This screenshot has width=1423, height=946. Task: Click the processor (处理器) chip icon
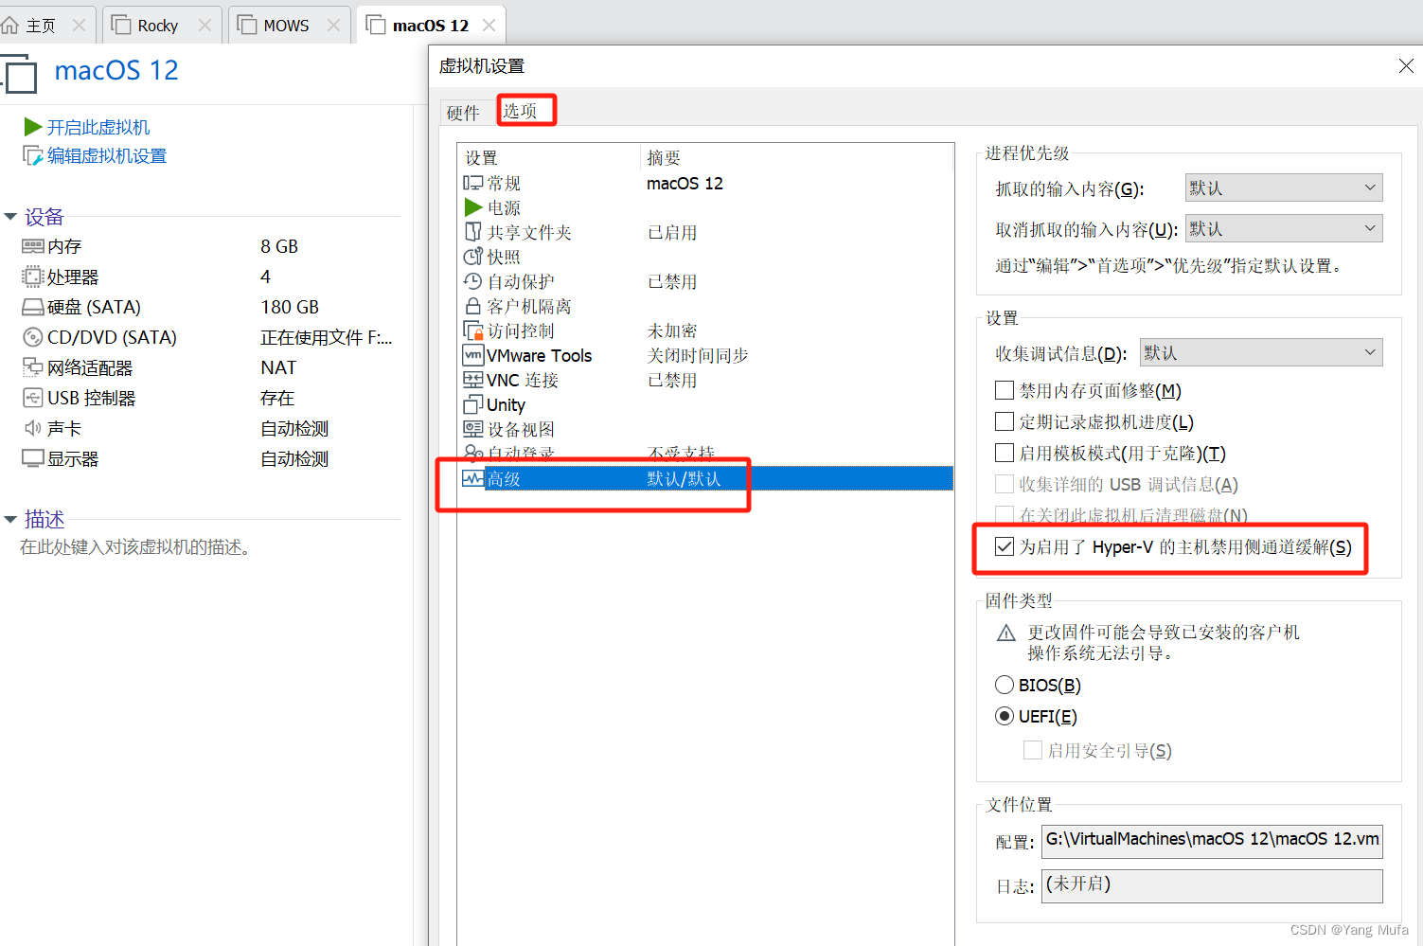tap(33, 277)
